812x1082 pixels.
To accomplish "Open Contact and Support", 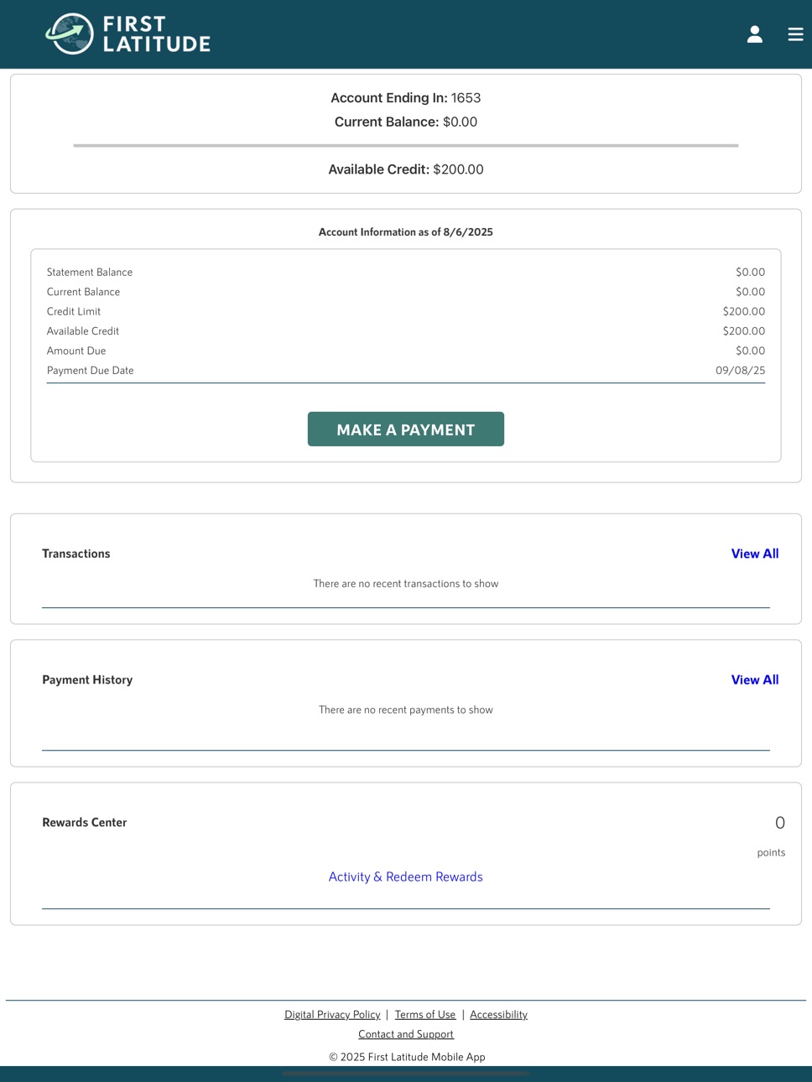I will pyautogui.click(x=406, y=1034).
